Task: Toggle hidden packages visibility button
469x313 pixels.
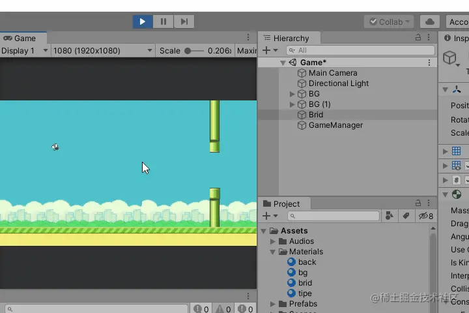Action: coord(425,216)
